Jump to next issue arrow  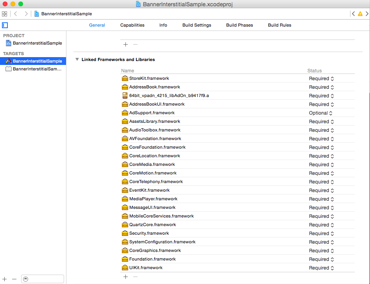[x=367, y=14]
